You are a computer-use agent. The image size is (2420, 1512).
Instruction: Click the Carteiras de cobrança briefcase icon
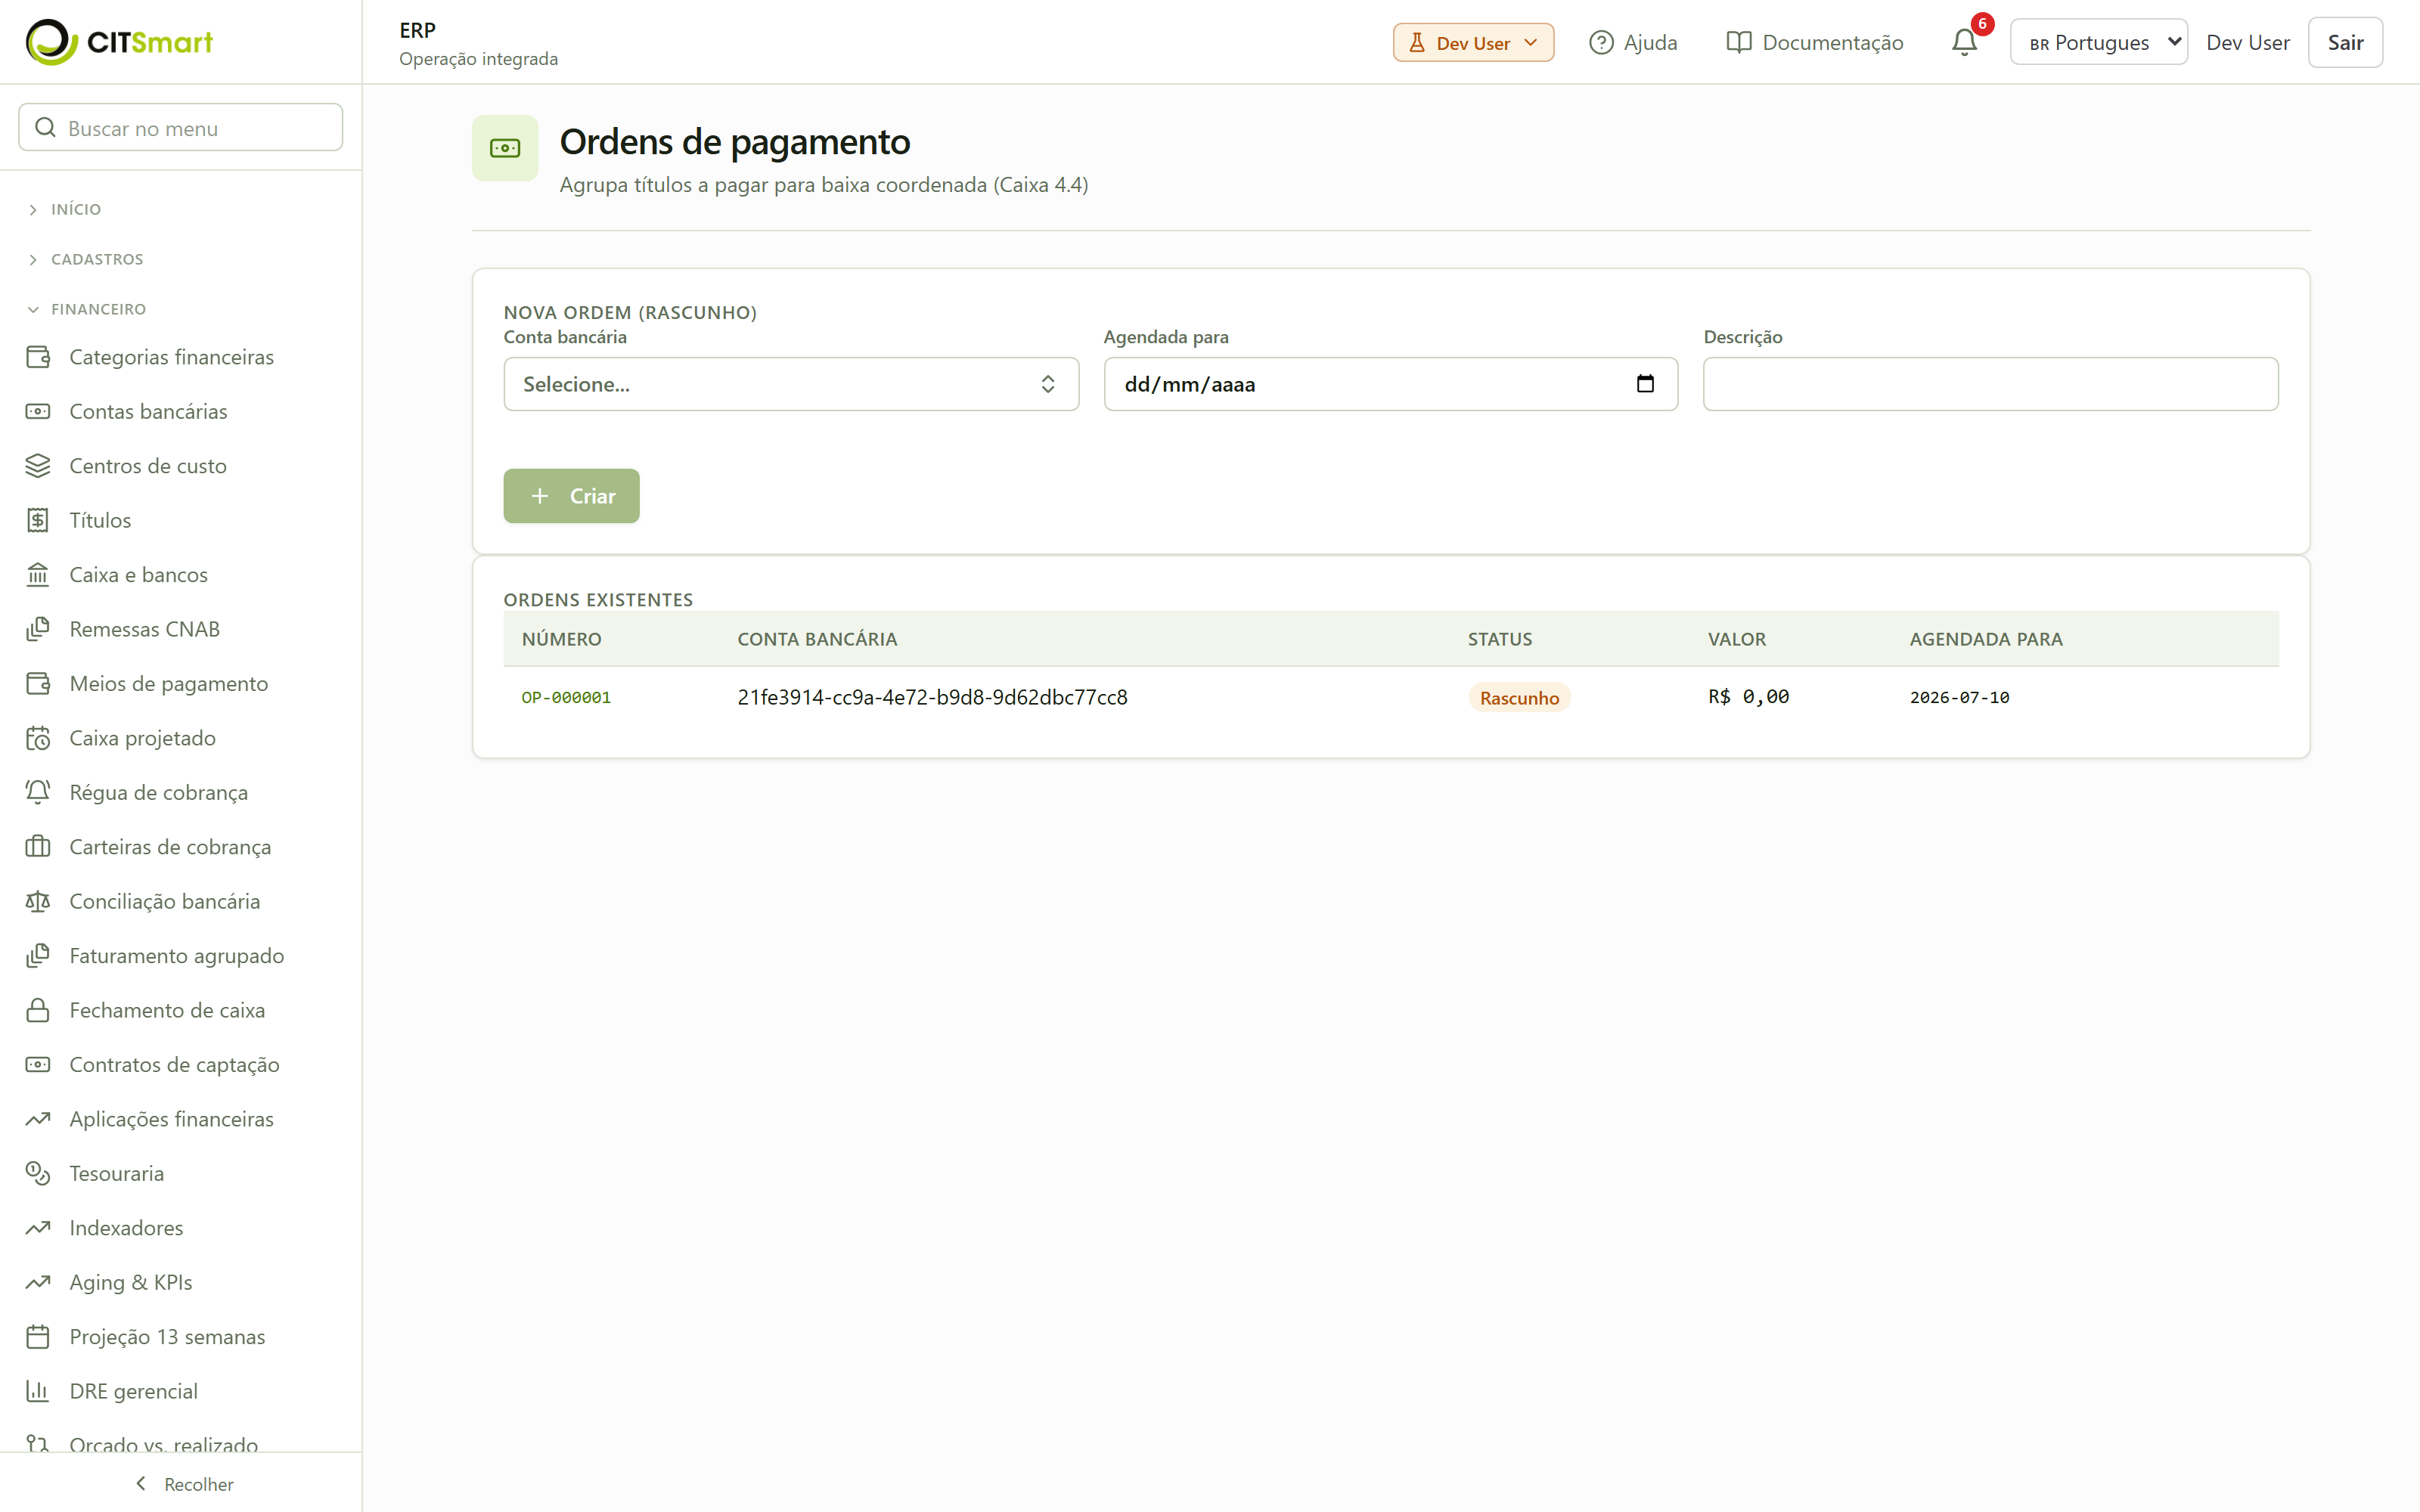tap(38, 847)
